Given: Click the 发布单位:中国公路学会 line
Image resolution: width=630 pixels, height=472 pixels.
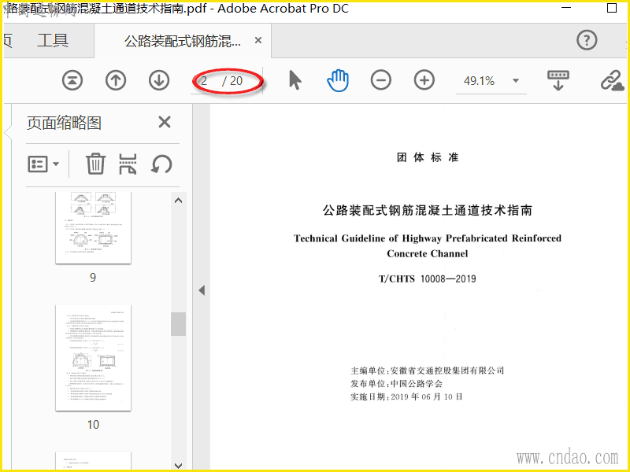Looking at the screenshot, I should point(396,384).
